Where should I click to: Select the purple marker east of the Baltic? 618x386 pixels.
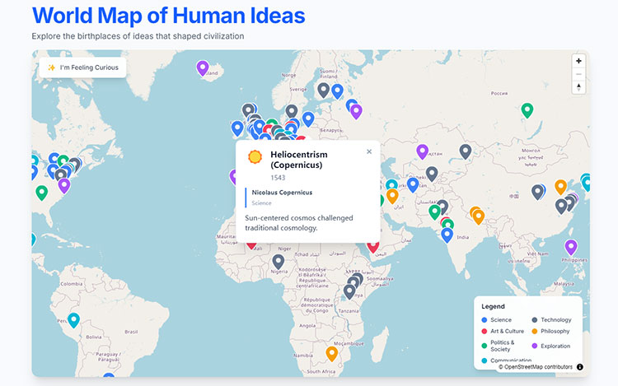pyautogui.click(x=356, y=111)
